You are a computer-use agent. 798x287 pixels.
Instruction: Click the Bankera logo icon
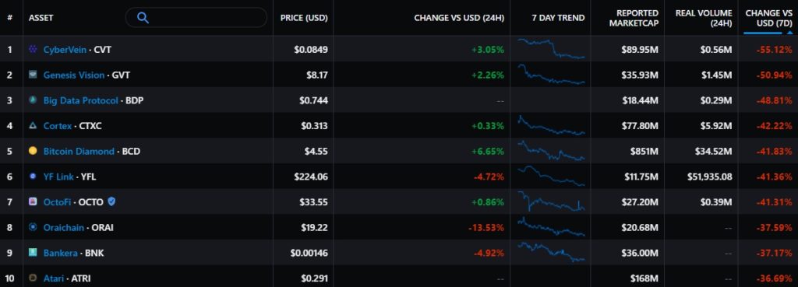(x=33, y=253)
